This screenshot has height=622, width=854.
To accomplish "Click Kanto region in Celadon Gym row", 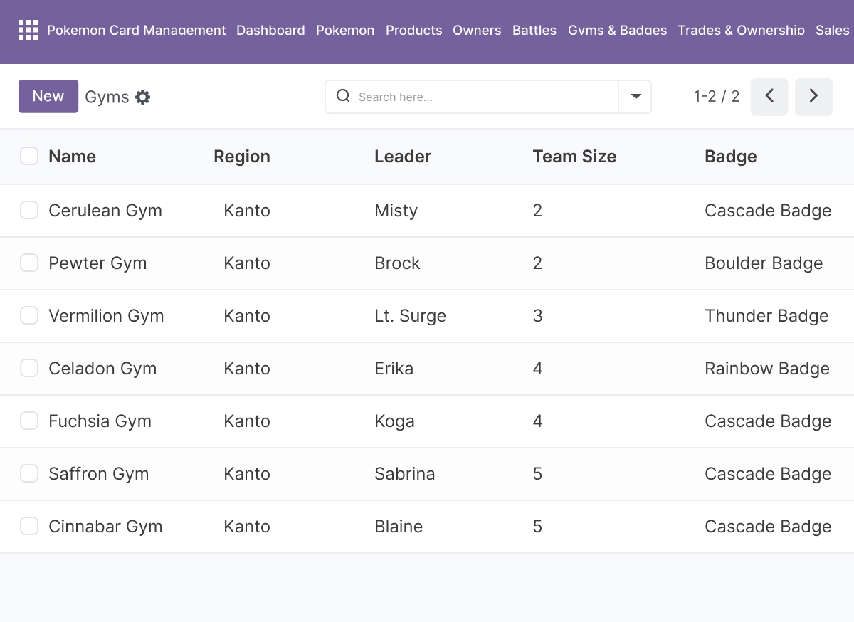I will (x=247, y=369).
